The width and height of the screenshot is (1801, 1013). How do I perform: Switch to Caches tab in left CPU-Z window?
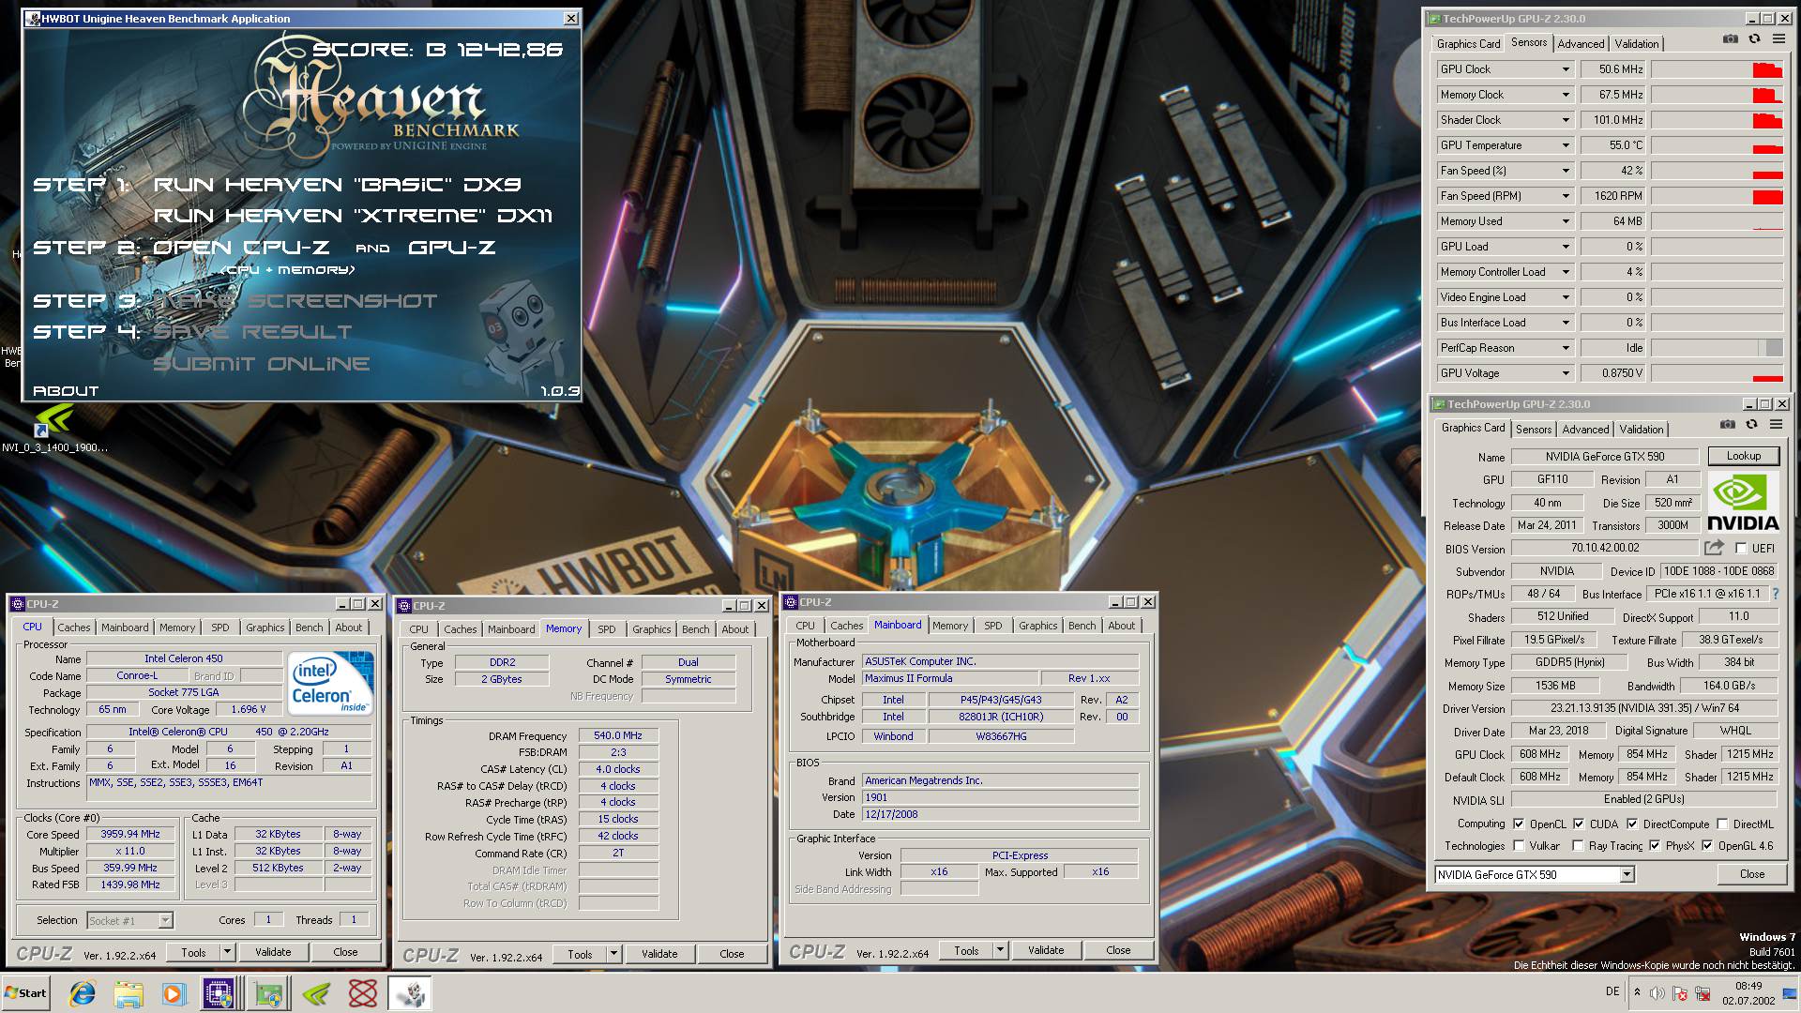73,627
